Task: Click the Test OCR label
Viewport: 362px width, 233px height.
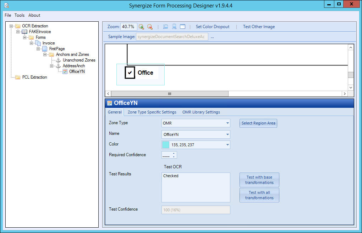Action: click(x=173, y=167)
